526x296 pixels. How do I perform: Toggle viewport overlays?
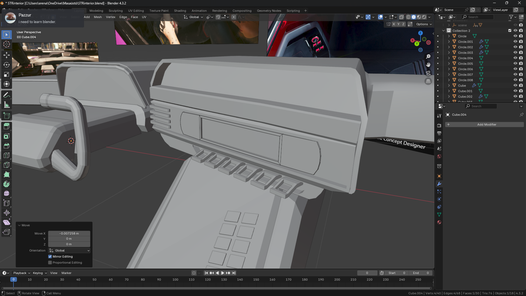[380, 17]
